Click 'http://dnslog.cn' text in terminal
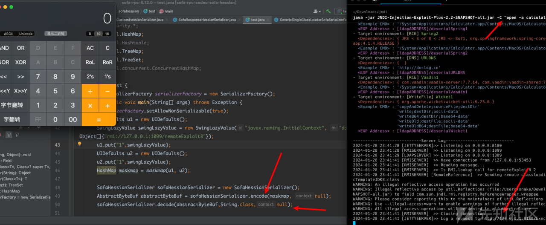 click(x=418, y=68)
